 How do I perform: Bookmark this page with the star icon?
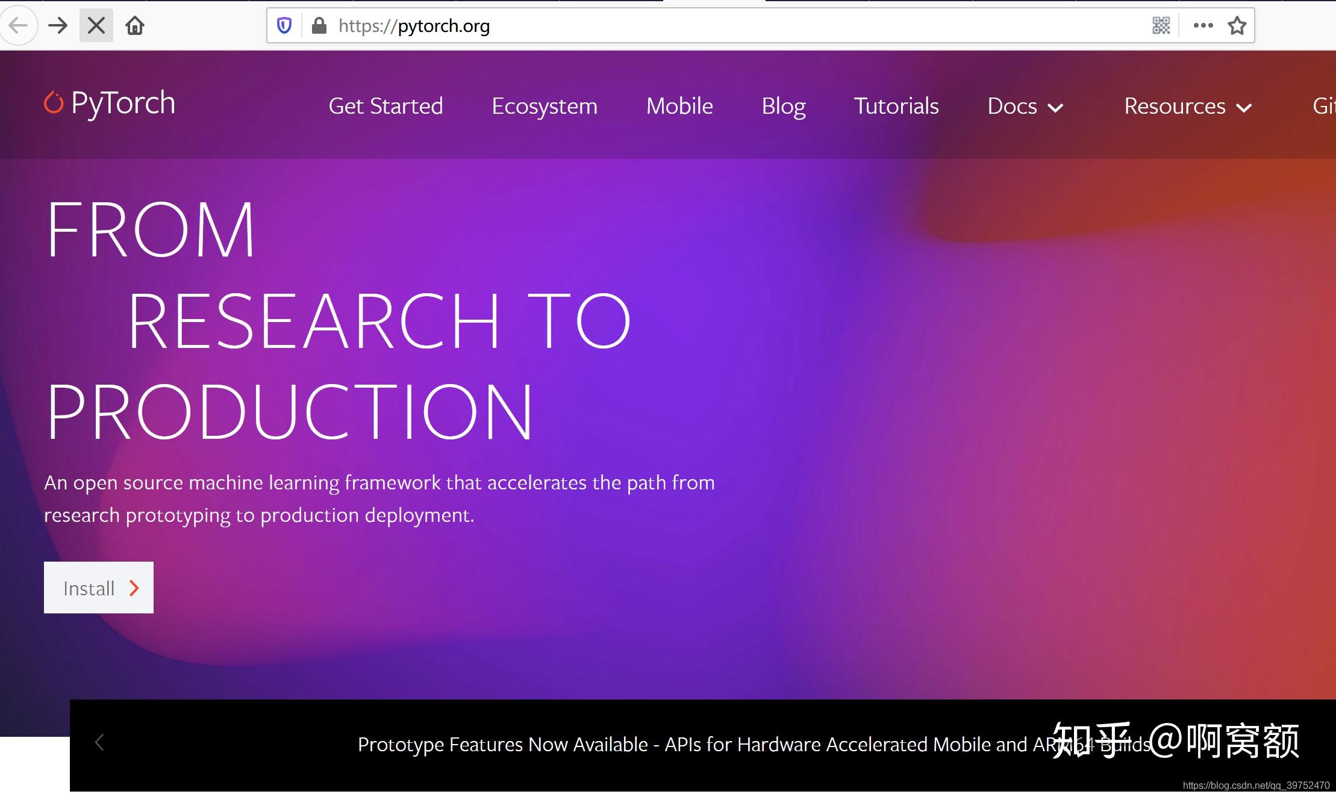1237,25
